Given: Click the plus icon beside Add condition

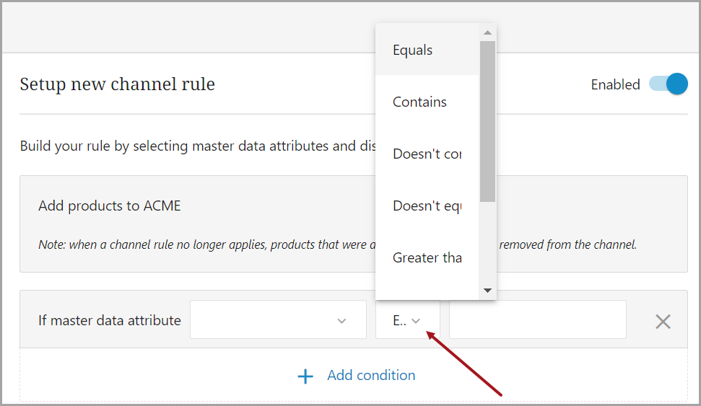Looking at the screenshot, I should (x=305, y=376).
